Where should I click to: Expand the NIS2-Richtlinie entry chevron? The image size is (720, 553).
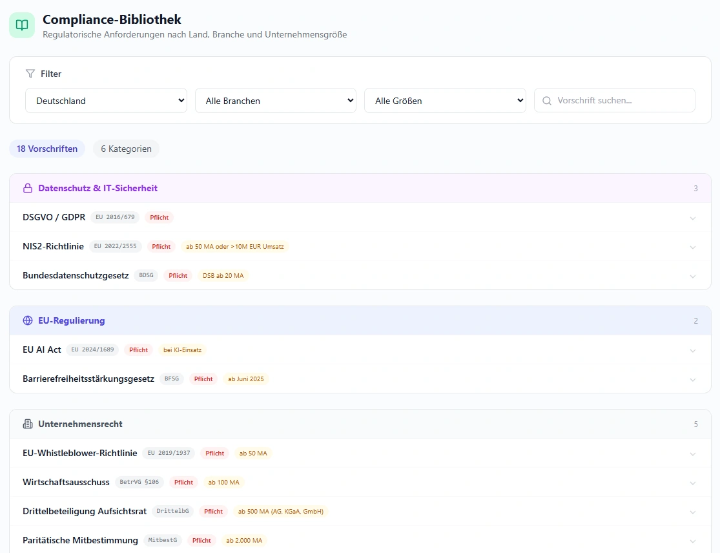(x=692, y=247)
